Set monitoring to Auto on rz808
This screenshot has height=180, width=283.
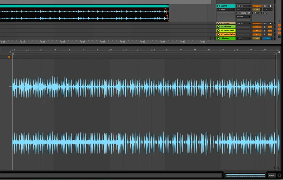[x=244, y=13]
